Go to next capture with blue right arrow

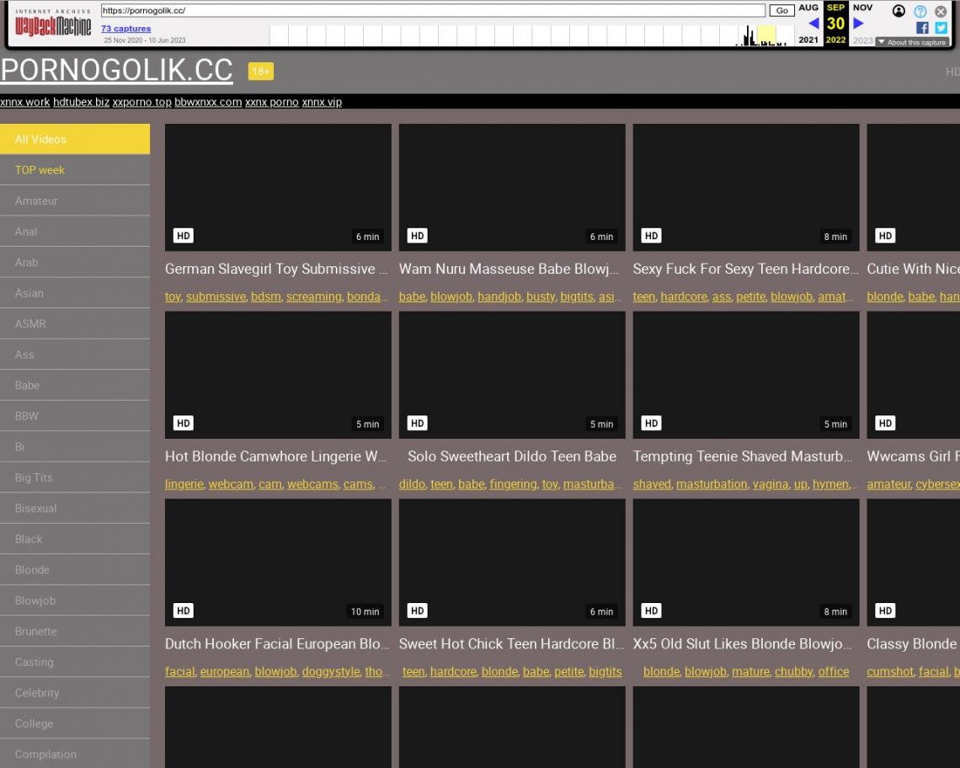858,24
